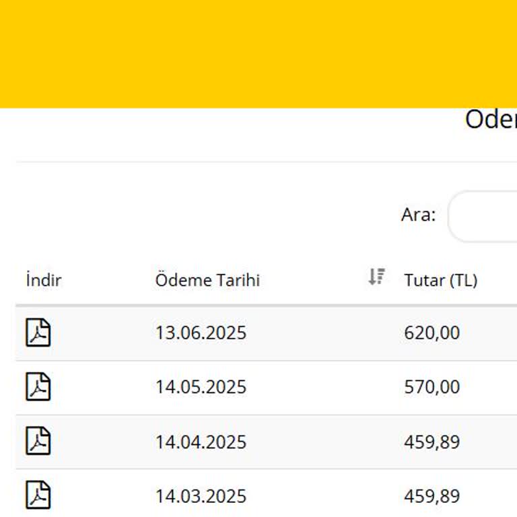The height and width of the screenshot is (517, 517).
Task: Download the PDF for 13.06.2025 payment
Action: coord(38,333)
